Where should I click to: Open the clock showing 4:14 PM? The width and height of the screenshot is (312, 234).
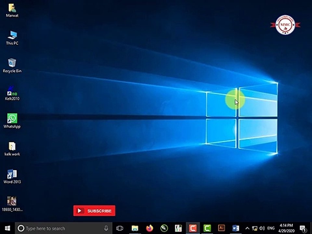tap(286, 228)
